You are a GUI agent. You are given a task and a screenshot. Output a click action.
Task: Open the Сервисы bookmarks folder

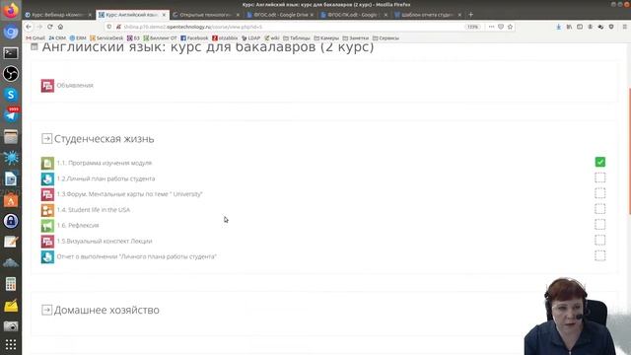pyautogui.click(x=386, y=38)
